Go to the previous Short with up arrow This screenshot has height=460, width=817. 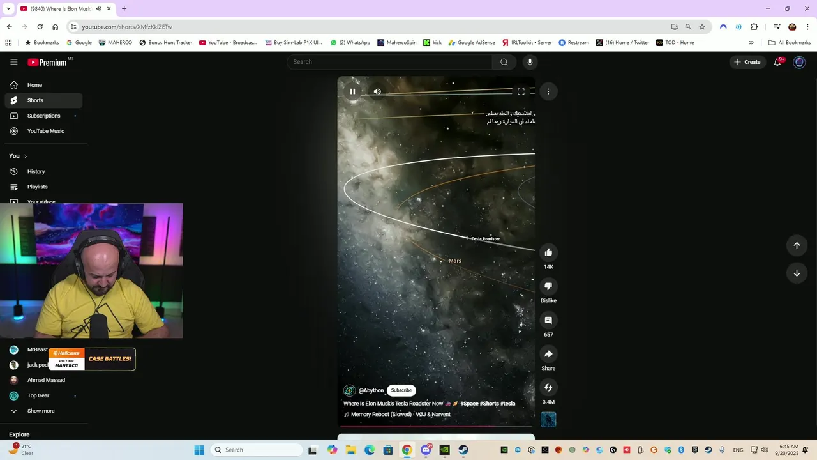click(x=797, y=245)
